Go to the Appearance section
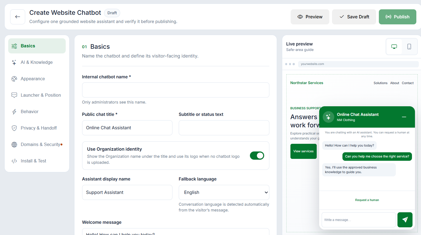421x235 pixels. click(37, 79)
